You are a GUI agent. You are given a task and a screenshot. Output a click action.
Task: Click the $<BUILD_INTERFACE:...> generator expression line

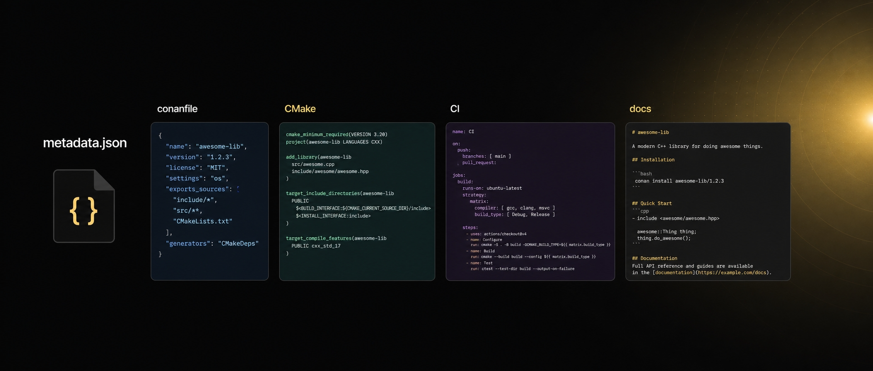[363, 208]
